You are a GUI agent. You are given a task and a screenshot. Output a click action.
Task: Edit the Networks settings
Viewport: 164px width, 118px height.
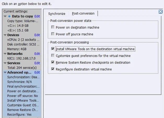pyautogui.click(x=37, y=54)
